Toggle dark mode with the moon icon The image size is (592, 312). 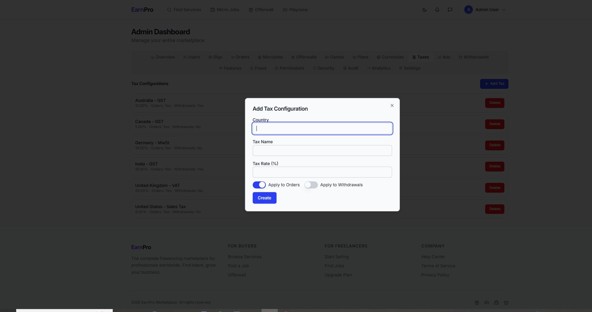[424, 10]
